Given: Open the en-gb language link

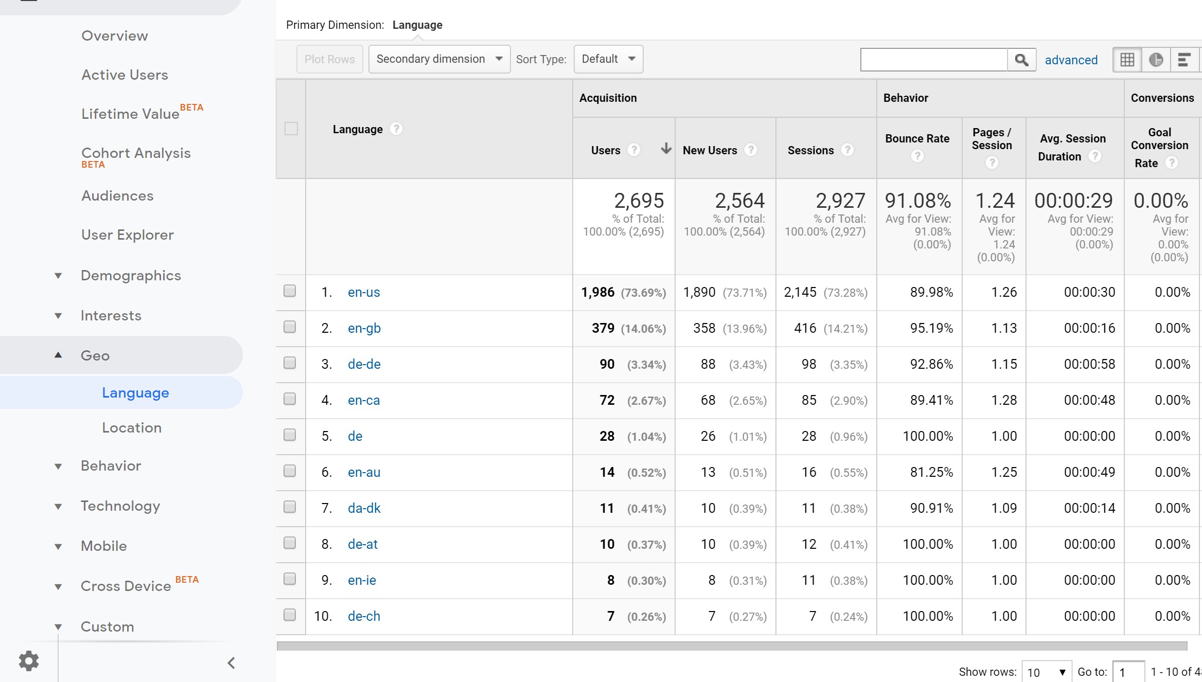Looking at the screenshot, I should [364, 328].
